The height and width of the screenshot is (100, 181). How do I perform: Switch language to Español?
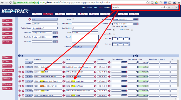tap(107, 7)
